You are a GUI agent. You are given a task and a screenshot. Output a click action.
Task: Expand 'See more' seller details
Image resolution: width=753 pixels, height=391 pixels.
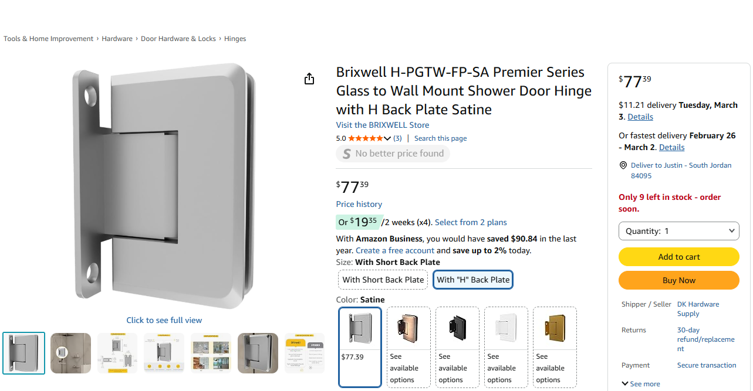pos(640,384)
